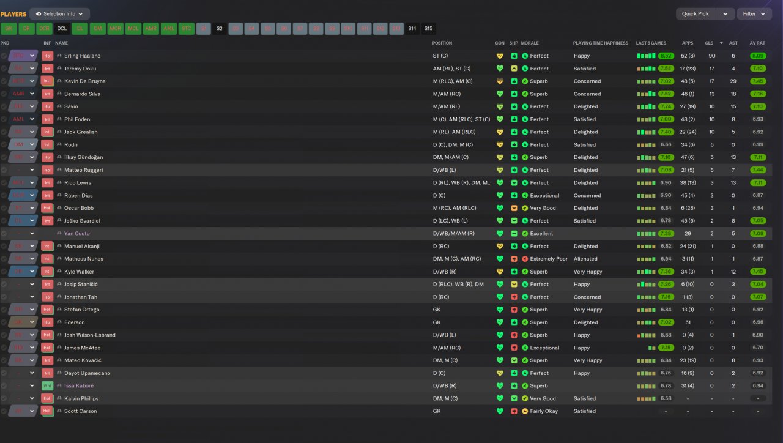Click Matheus Nunes' red morale icon

click(x=525, y=259)
